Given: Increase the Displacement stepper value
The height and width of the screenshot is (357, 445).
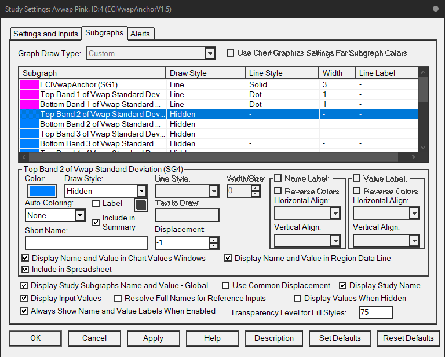Looking at the screenshot, I should [214, 240].
